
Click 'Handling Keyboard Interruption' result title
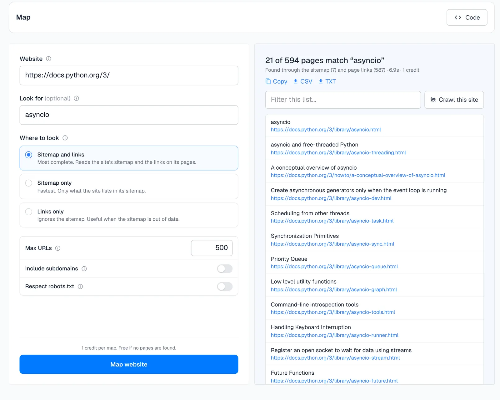[x=311, y=327]
